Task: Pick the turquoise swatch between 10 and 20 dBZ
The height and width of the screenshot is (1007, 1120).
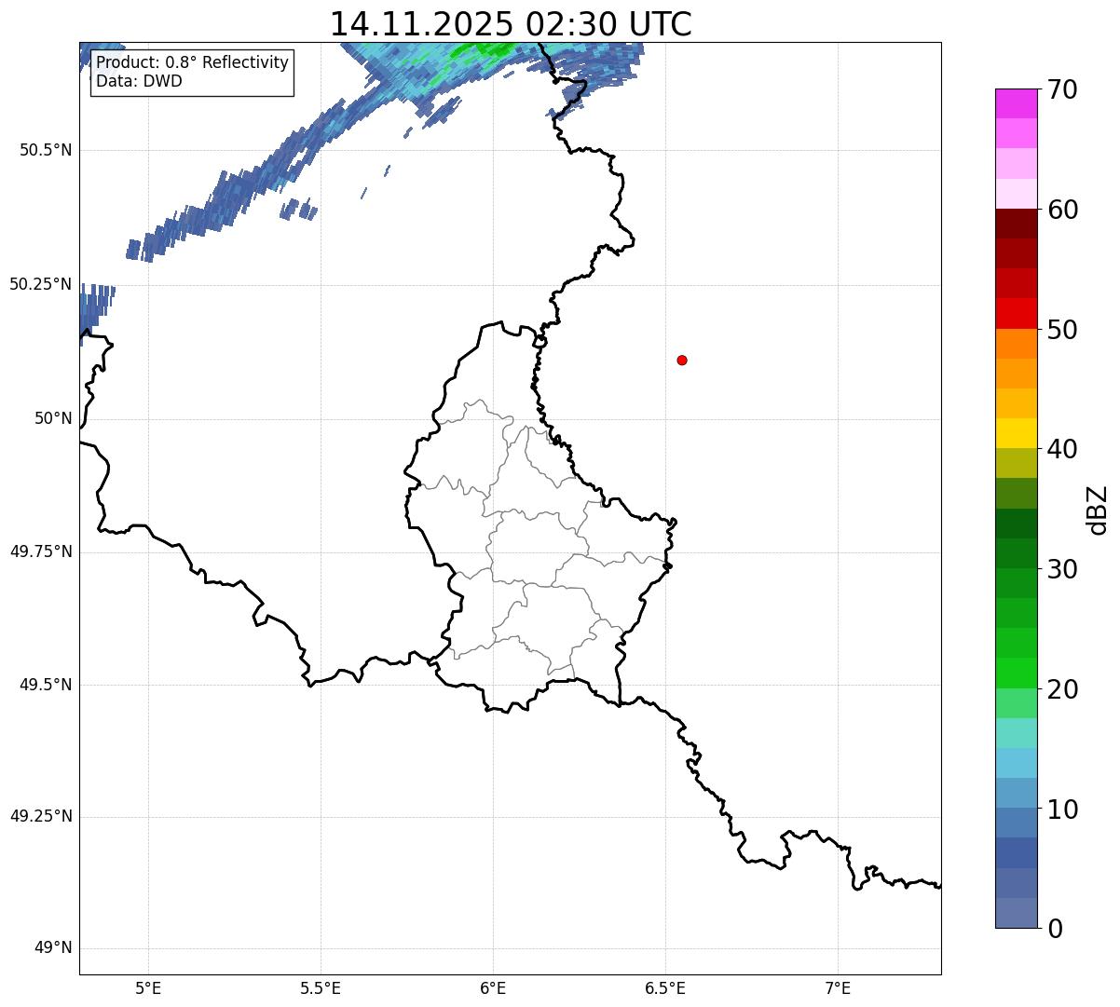Action: point(1017,733)
